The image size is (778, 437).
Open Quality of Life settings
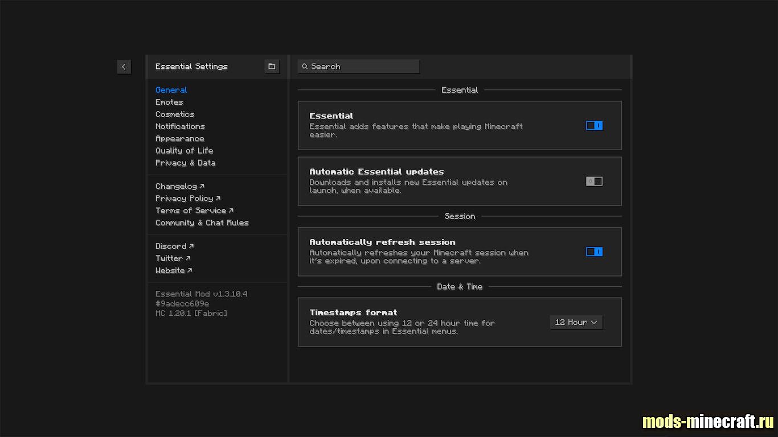[184, 151]
